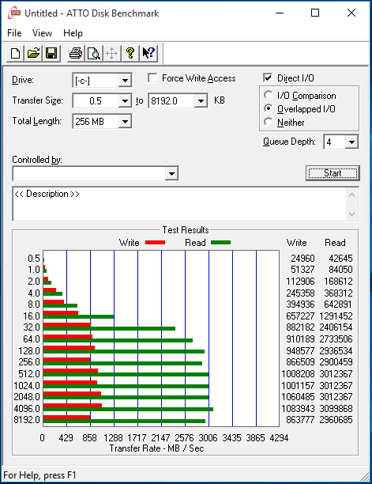The image size is (372, 484).
Task: Print results using the printer icon
Action: click(76, 54)
